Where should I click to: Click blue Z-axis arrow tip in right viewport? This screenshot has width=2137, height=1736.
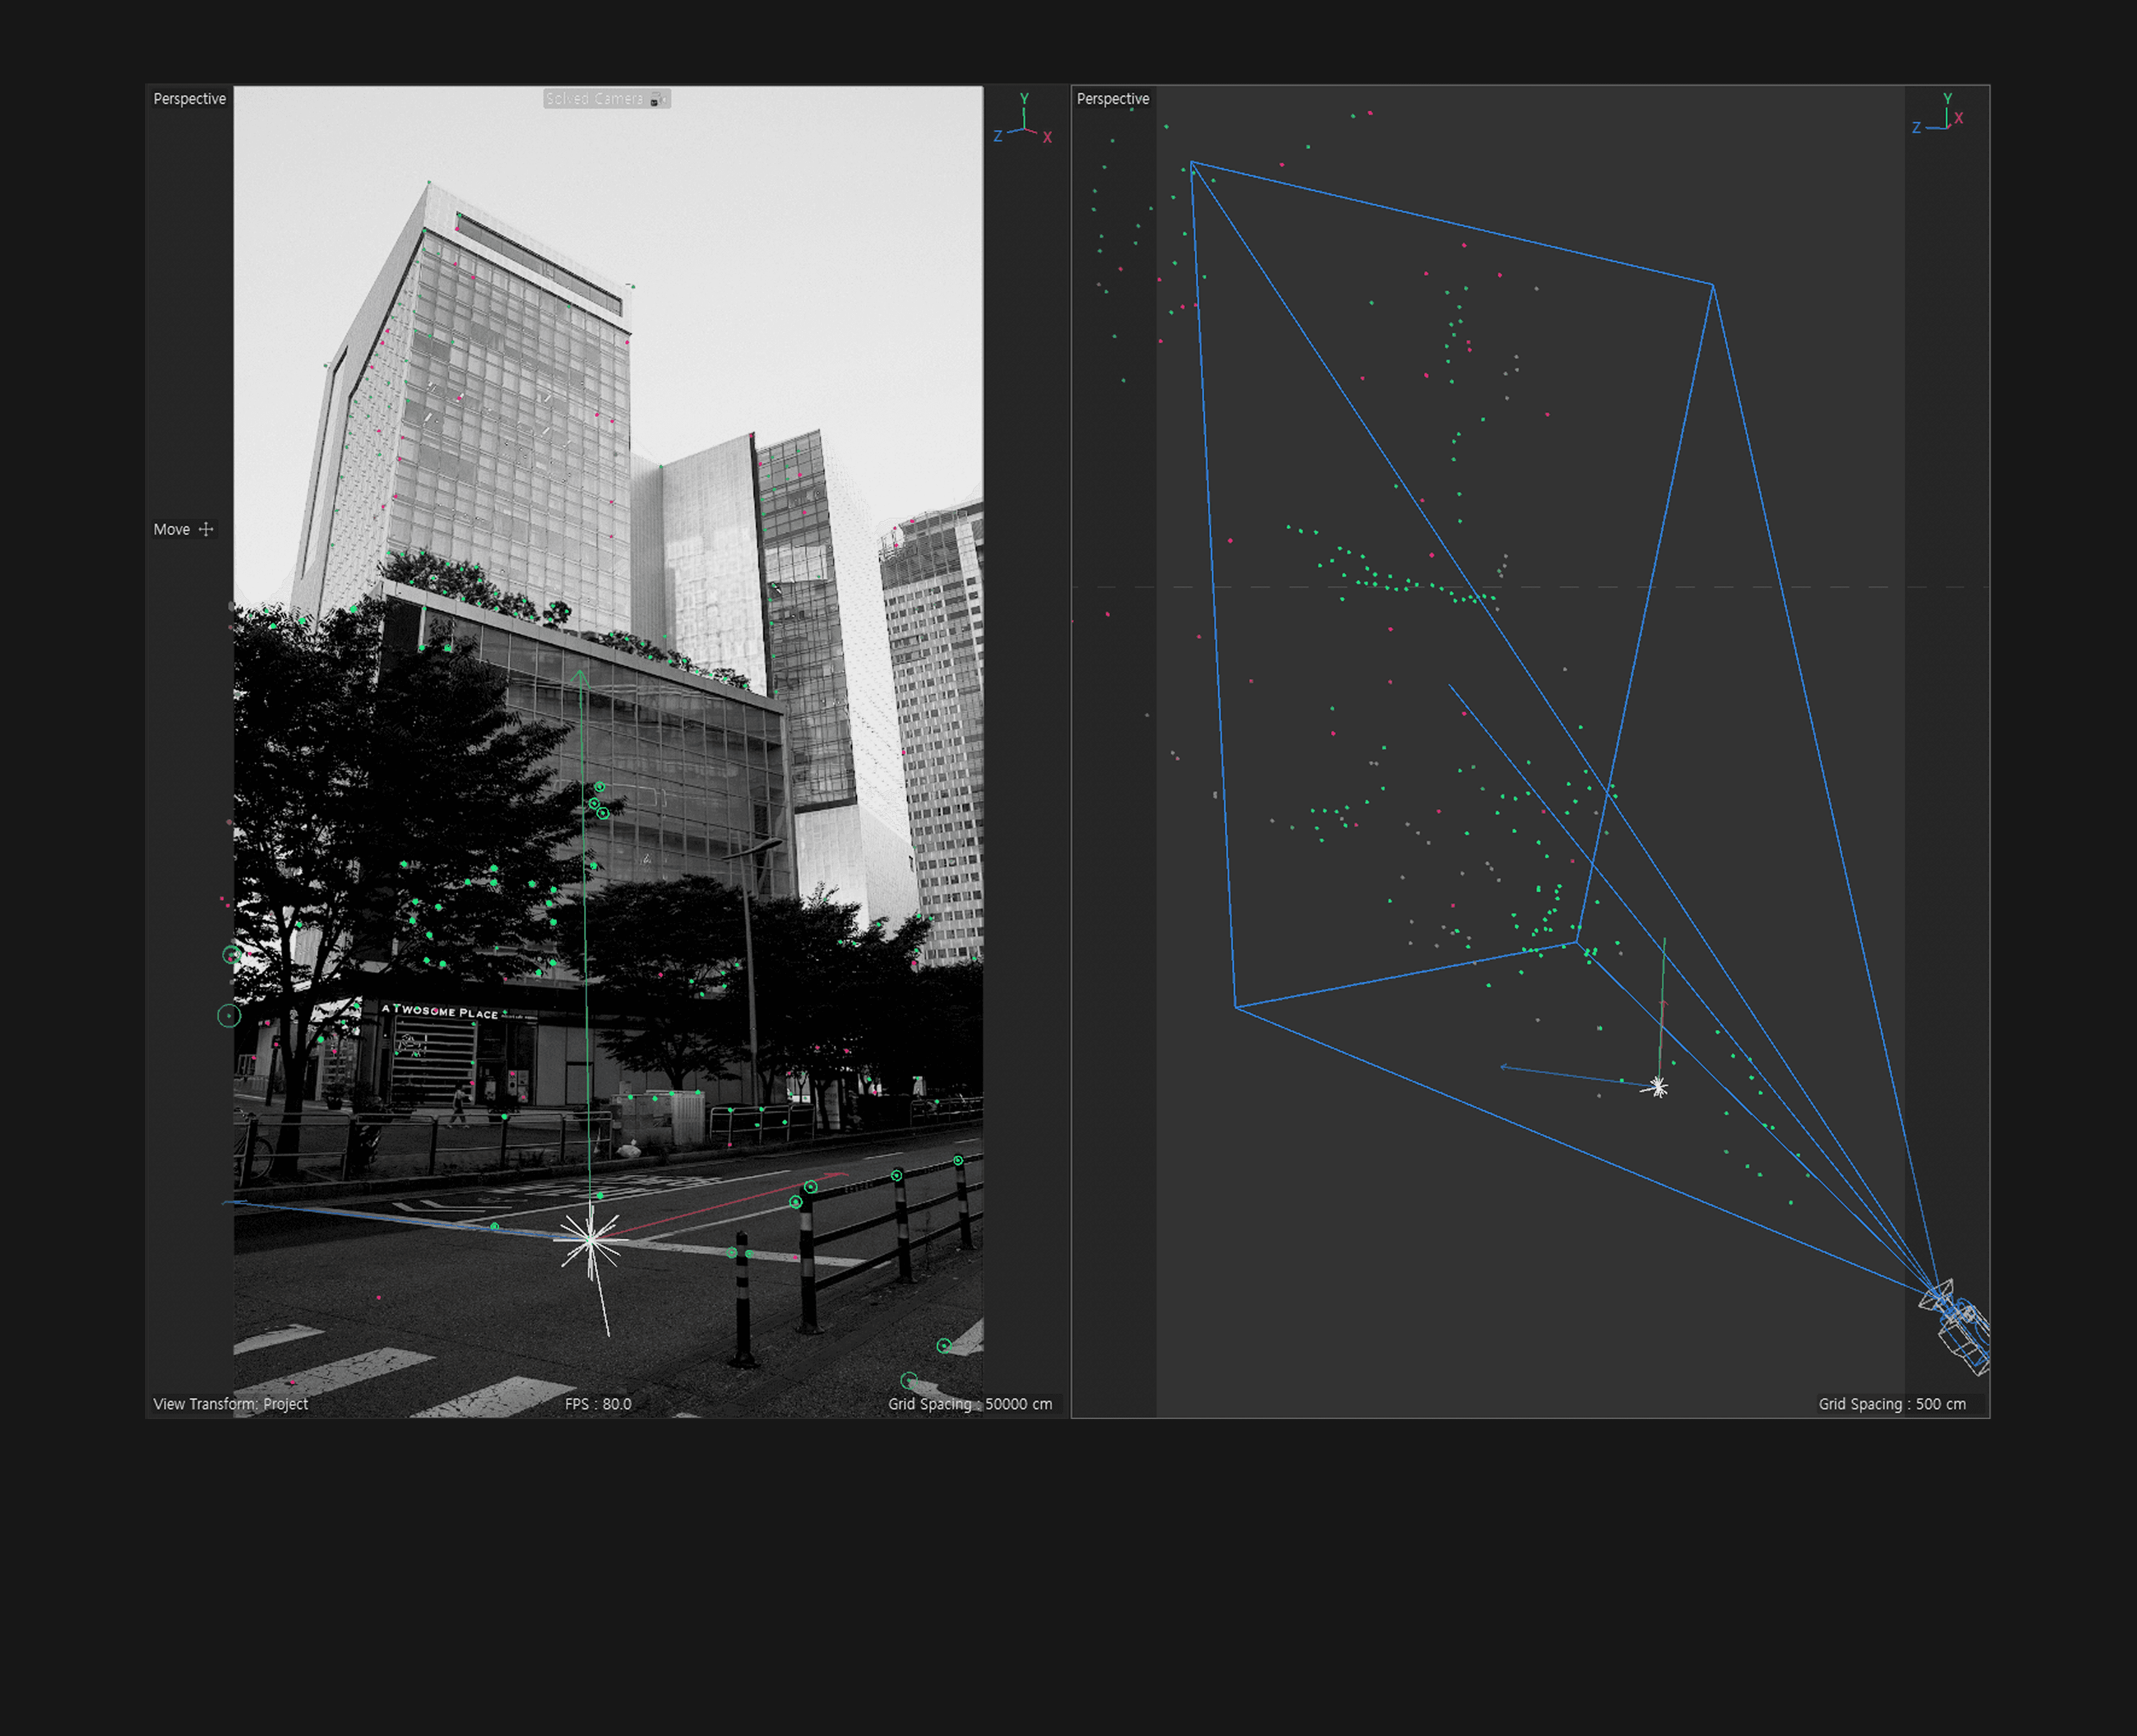pyautogui.click(x=1503, y=1067)
